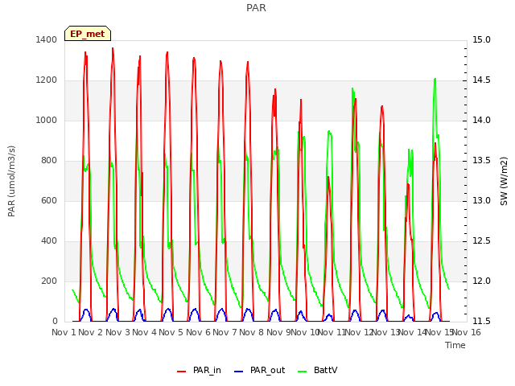Click the green BattV legend swatch
Screen dimensions: 515x386
coord(303,372)
